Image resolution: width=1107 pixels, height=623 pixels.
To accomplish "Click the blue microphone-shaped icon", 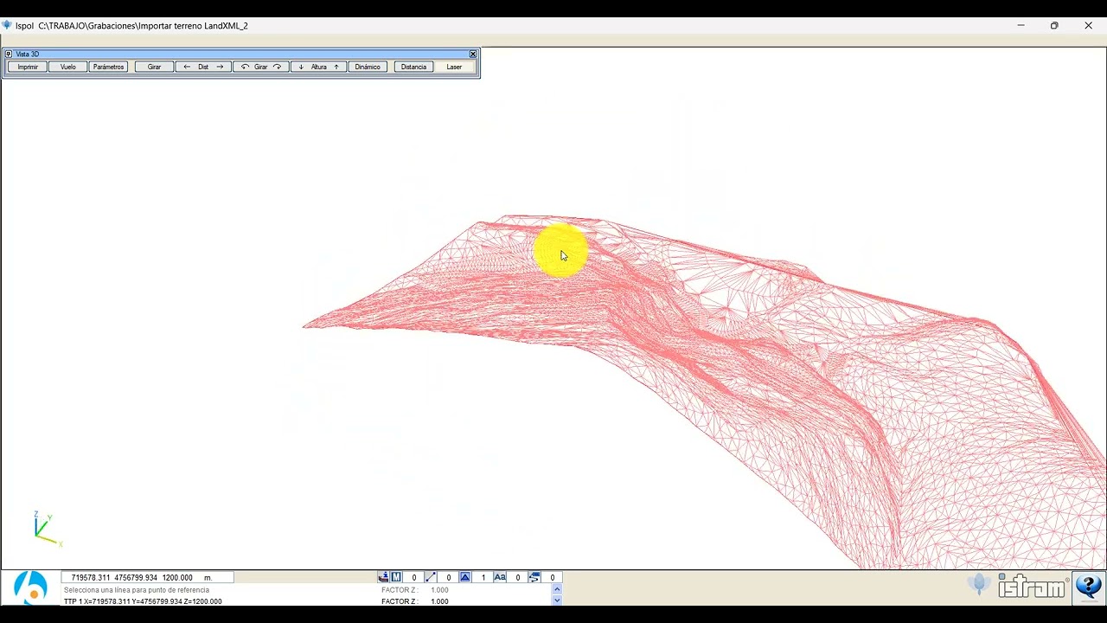I will [x=979, y=585].
